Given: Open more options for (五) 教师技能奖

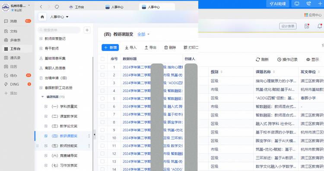Looking at the screenshot, I should [89, 146].
